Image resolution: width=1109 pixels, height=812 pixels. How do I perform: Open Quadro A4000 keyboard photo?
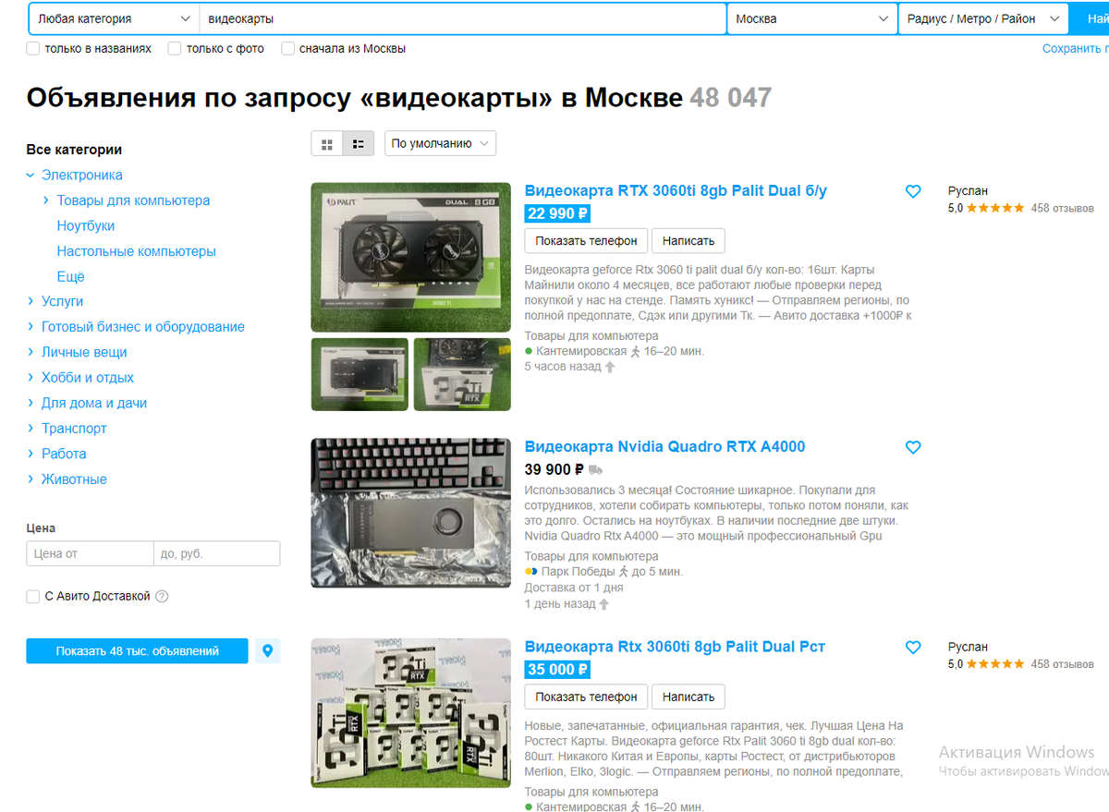click(x=411, y=513)
